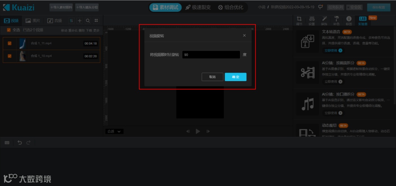This screenshot has width=396, height=186.
Task: Open the 标签 info tag panel
Action: pos(349,21)
